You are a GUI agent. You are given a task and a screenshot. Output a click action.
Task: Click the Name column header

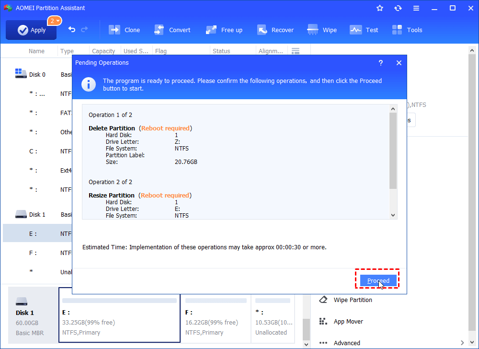(37, 51)
